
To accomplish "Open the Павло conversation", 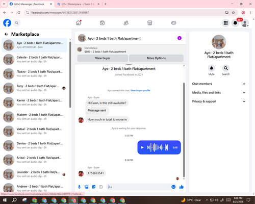I will pos(35,74).
